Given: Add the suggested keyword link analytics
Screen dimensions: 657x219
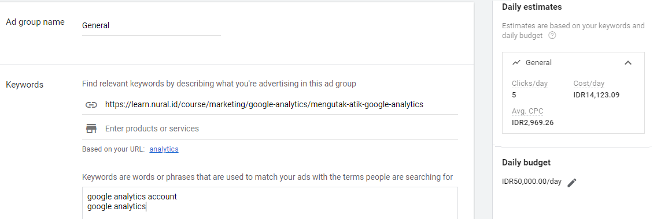Looking at the screenshot, I should coord(164,149).
